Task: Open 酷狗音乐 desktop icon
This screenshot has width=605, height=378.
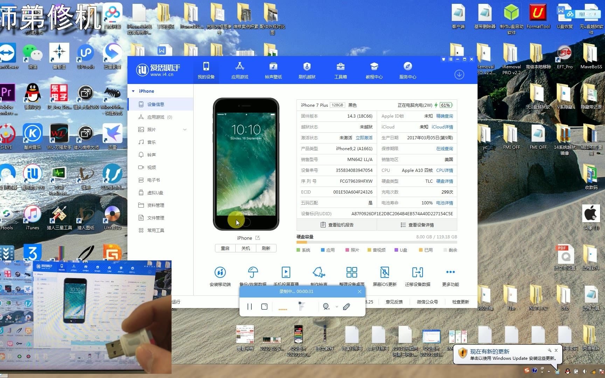Action: (33, 136)
